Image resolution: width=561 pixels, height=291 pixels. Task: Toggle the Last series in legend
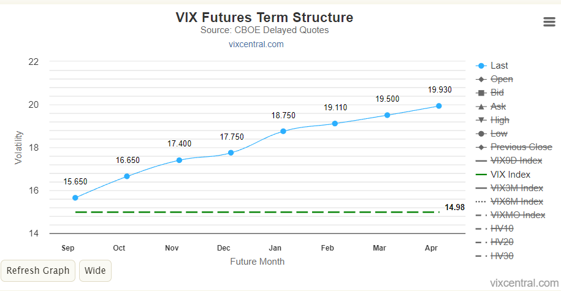492,66
